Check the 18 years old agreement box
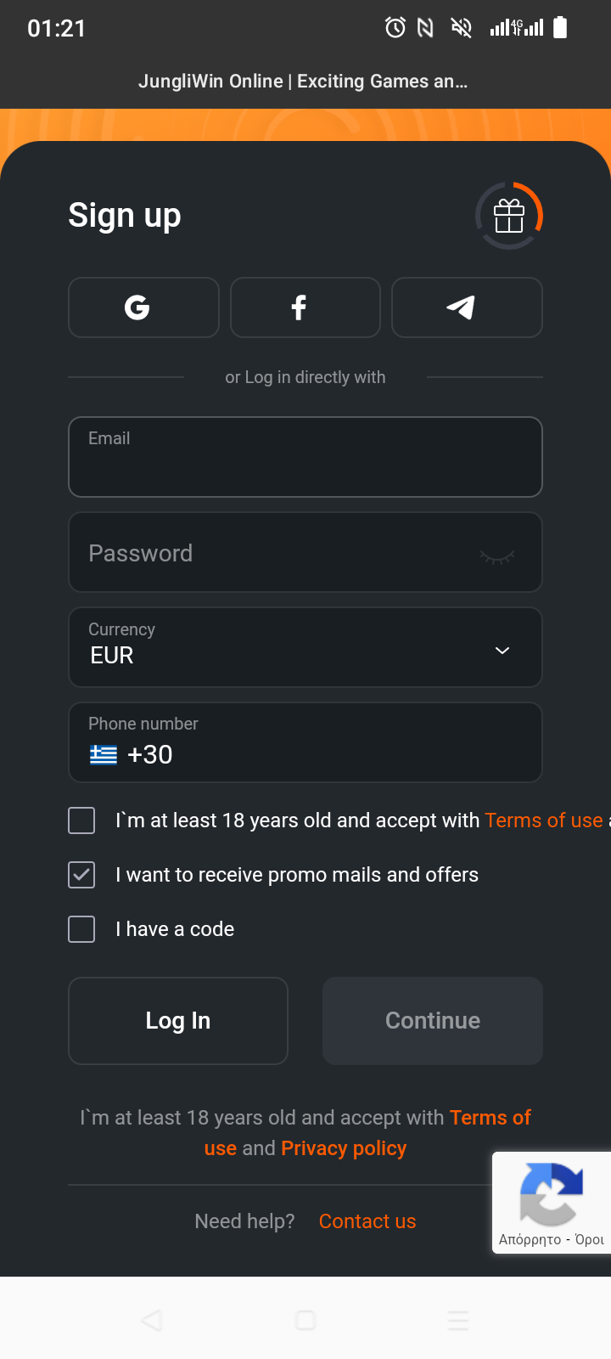 pyautogui.click(x=81, y=820)
